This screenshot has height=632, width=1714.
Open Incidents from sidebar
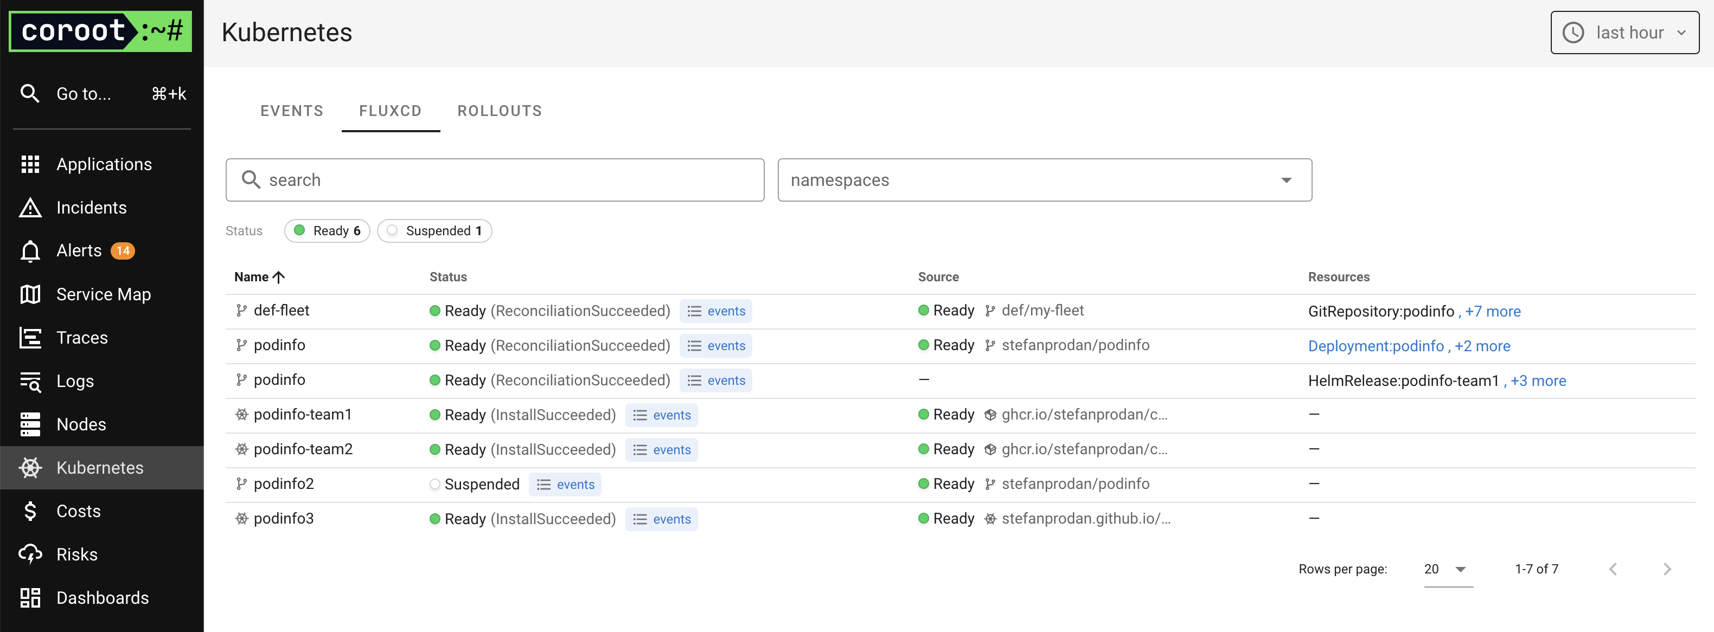tap(102, 208)
